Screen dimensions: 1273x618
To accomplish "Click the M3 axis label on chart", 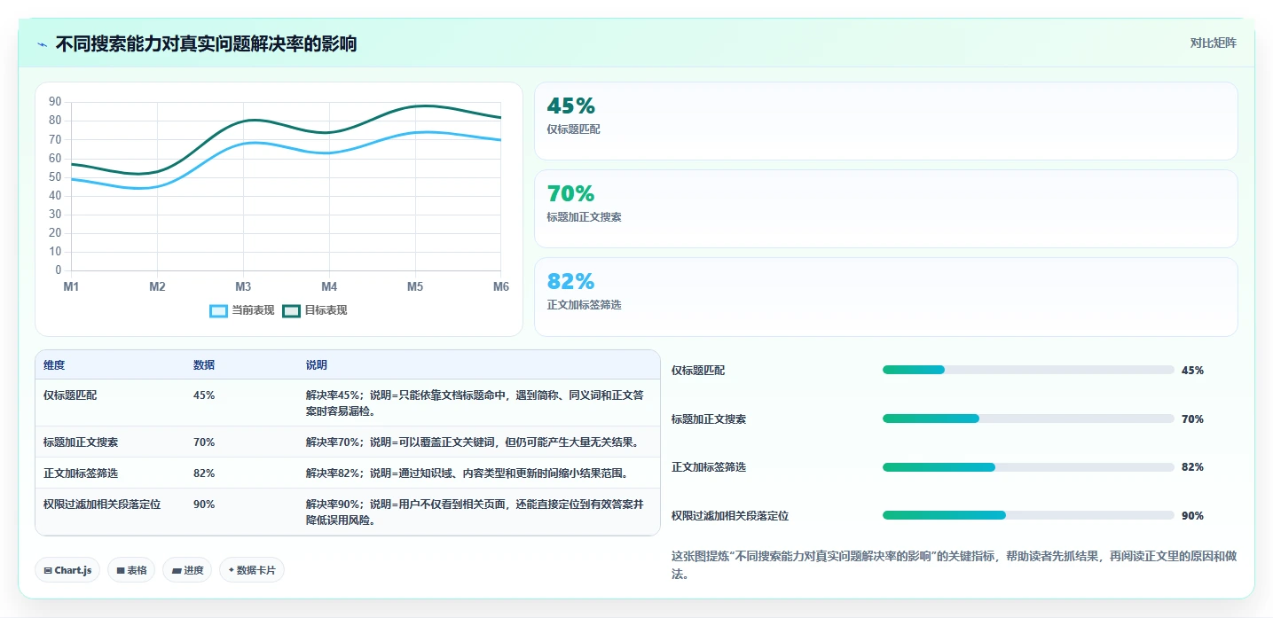I will pos(243,286).
